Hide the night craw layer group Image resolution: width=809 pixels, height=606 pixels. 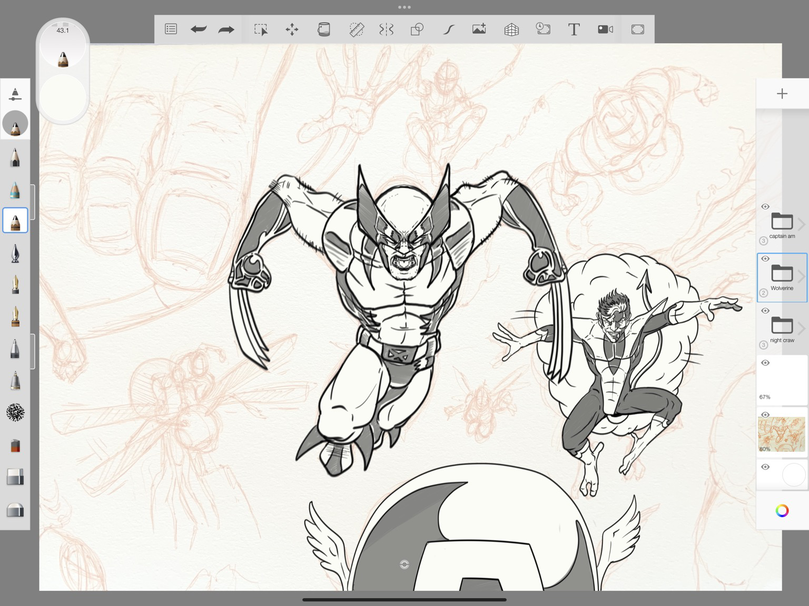point(765,311)
